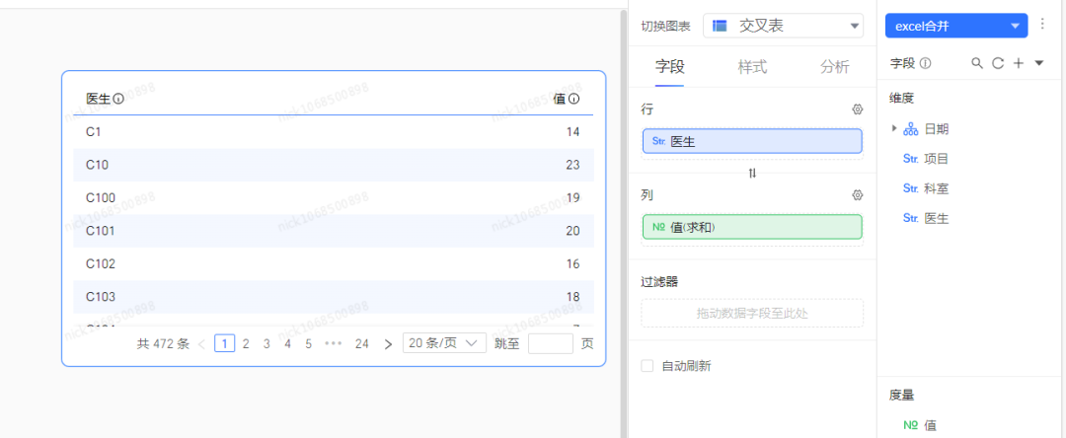Screen dimensions: 1066x438
Task: Click the 过滤器 drop zone placeholder
Action: 752,313
